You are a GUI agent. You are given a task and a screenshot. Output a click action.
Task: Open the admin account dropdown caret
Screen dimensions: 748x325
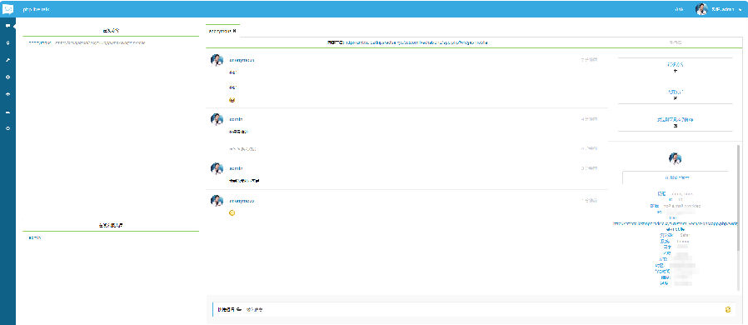tap(740, 9)
